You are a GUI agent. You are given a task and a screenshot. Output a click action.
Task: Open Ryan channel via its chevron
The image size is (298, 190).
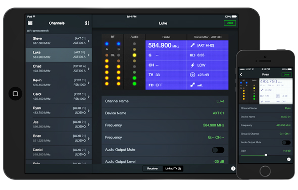click(x=88, y=110)
